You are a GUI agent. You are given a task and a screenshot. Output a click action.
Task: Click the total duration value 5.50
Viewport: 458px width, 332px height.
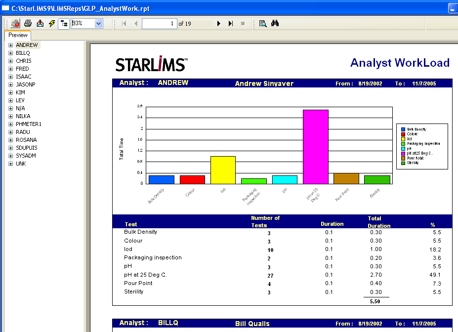[375, 301]
